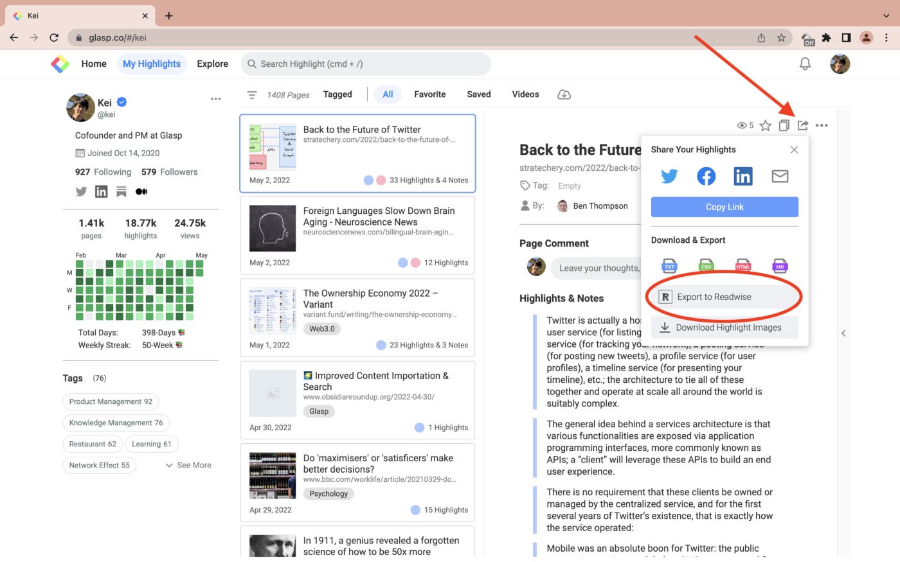Image resolution: width=900 pixels, height=562 pixels.
Task: Open the Back to the Future of Twitter card
Action: pyautogui.click(x=357, y=154)
